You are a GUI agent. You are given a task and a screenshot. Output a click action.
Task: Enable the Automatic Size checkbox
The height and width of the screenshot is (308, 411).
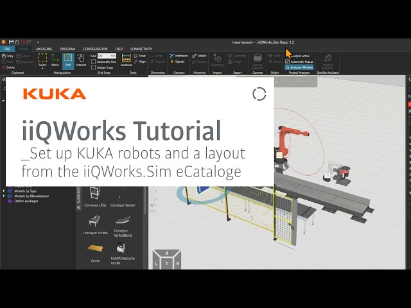93,62
